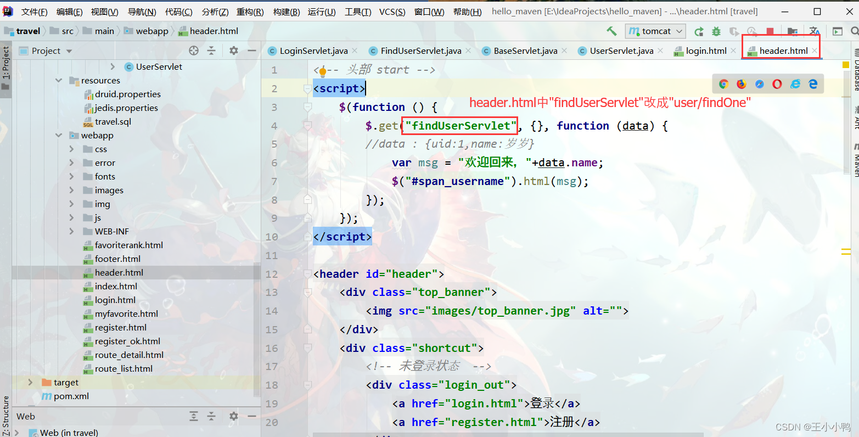
Task: Hide the Web panel with minus icon
Action: tap(252, 416)
